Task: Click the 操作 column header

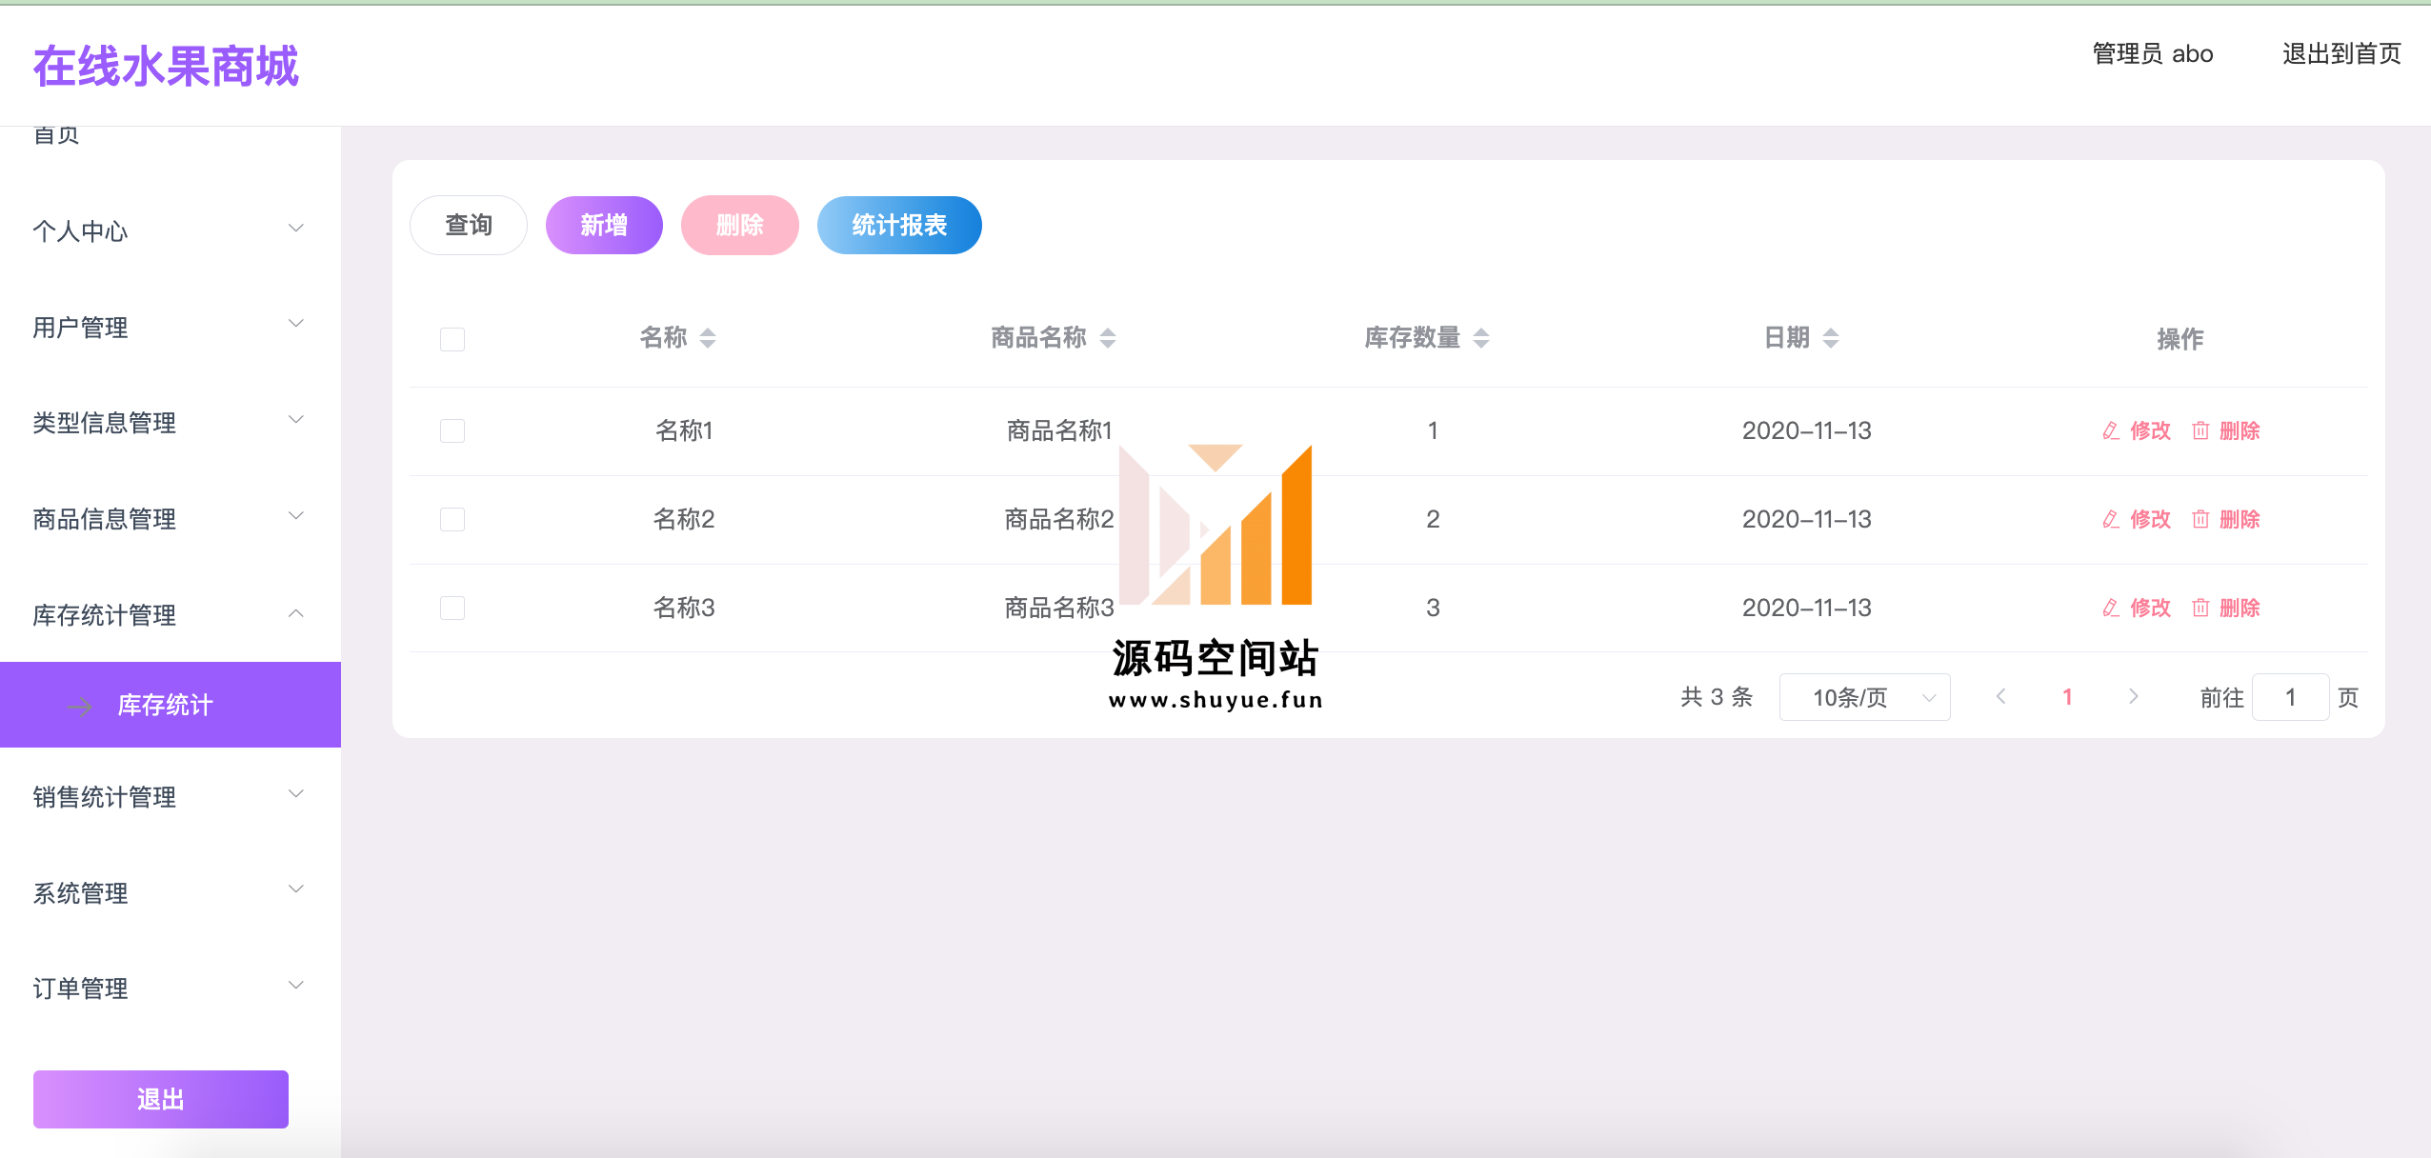Action: tap(2180, 339)
